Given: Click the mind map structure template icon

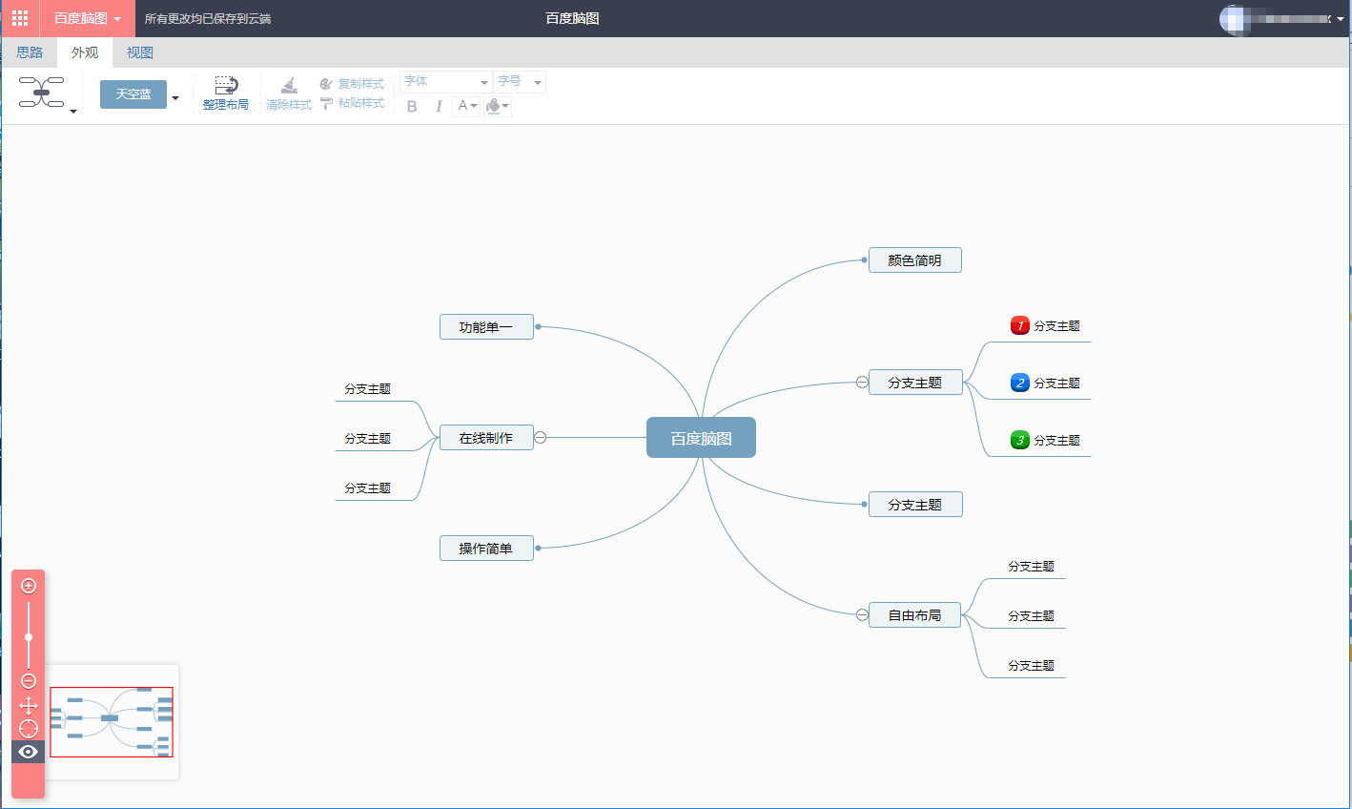Looking at the screenshot, I should [x=42, y=92].
